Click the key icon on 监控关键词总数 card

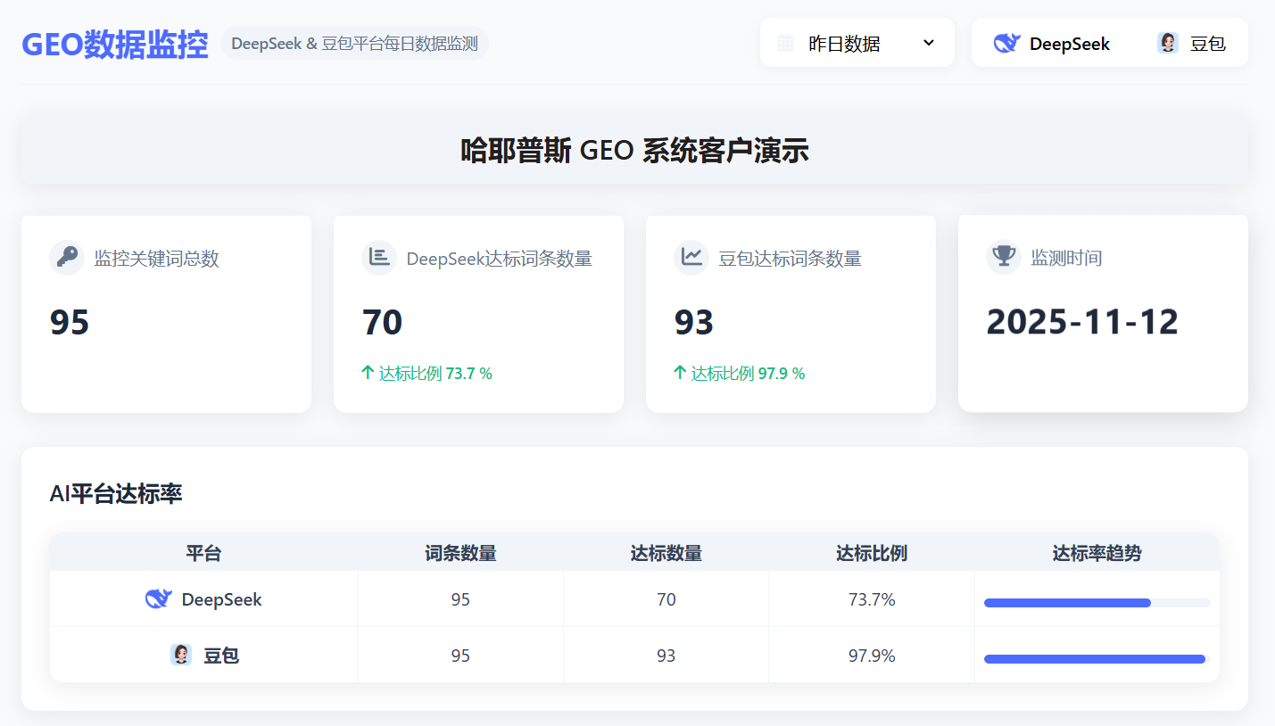click(x=67, y=257)
